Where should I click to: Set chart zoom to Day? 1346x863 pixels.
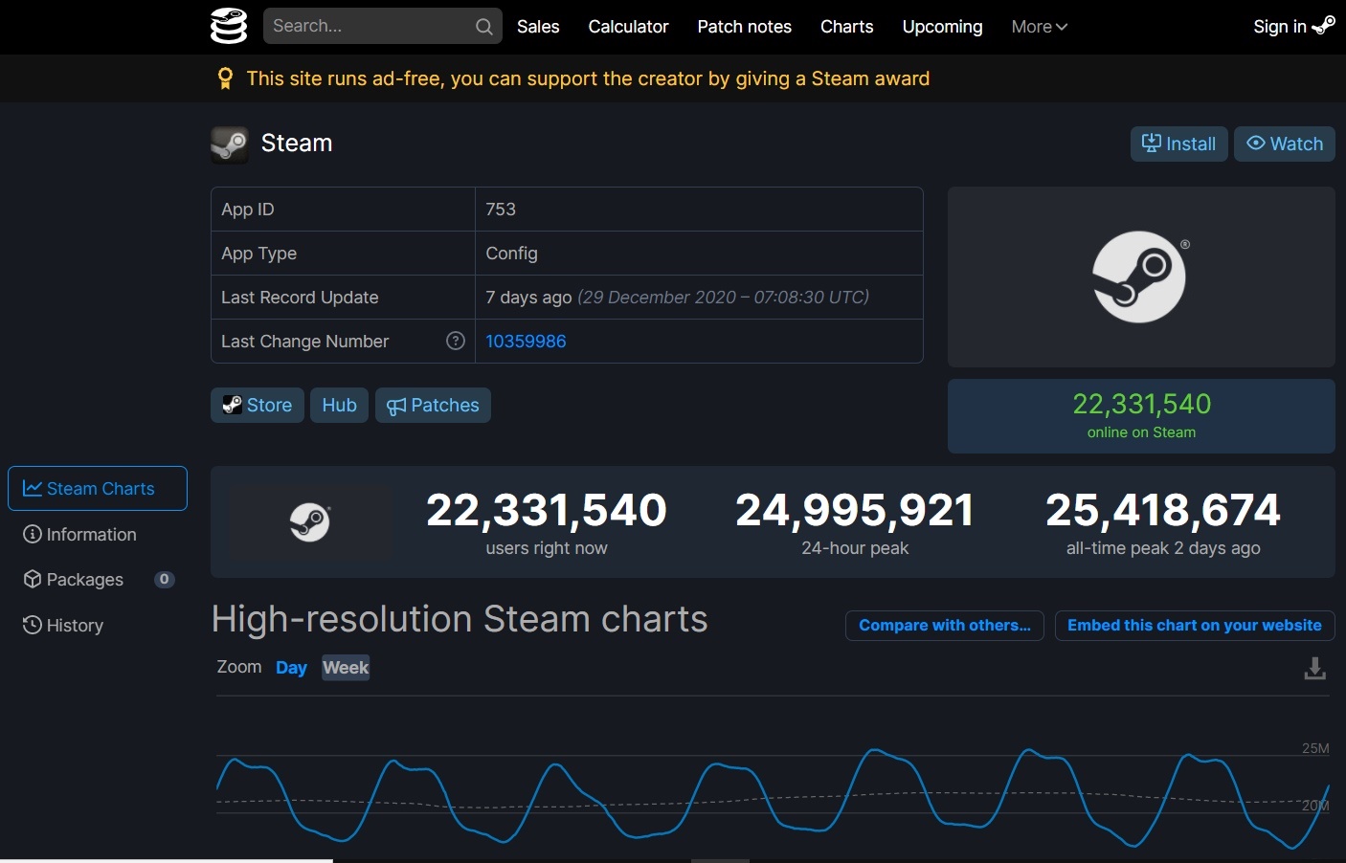(x=291, y=667)
